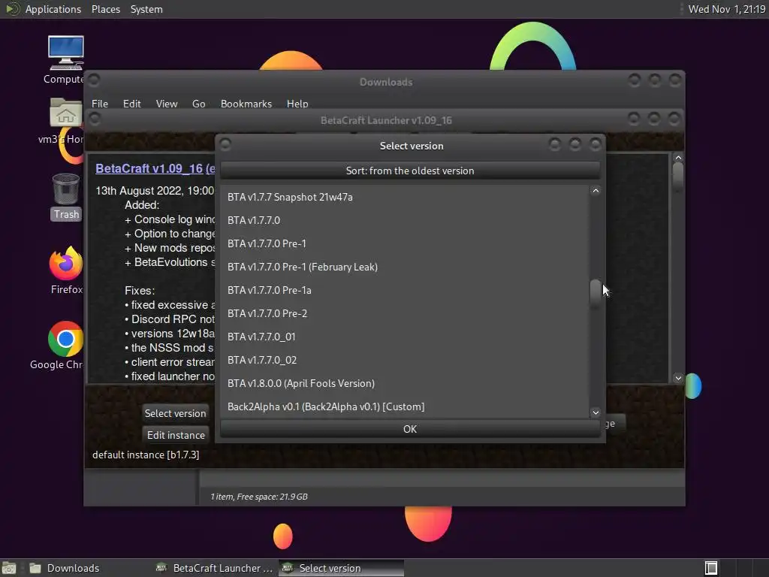769x577 pixels.
Task: Confirm selection with the OK button
Action: (410, 429)
